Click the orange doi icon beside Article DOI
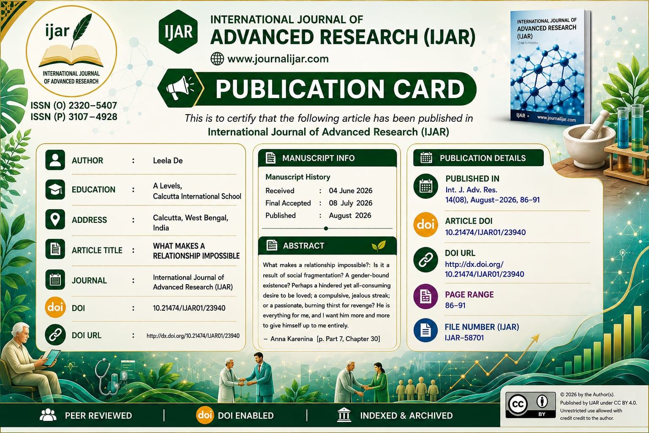649x433 pixels. pyautogui.click(x=425, y=225)
